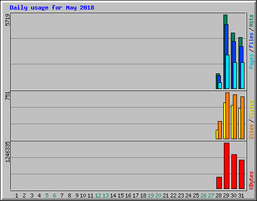Screen dimensions: 257x201
Task: Click day 1 on the x-axis
Action: click(17, 195)
